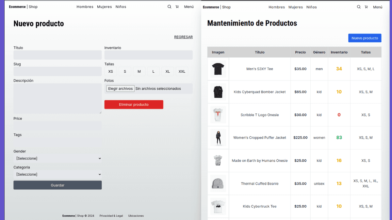Focus the Slug input field
The height and width of the screenshot is (220, 392).
tap(57, 71)
